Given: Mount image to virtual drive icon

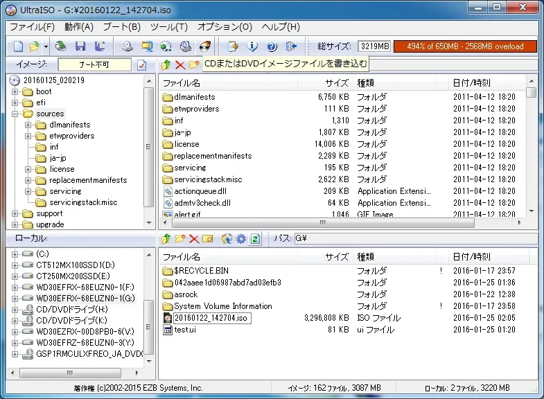Looking at the screenshot, I should coord(186,46).
